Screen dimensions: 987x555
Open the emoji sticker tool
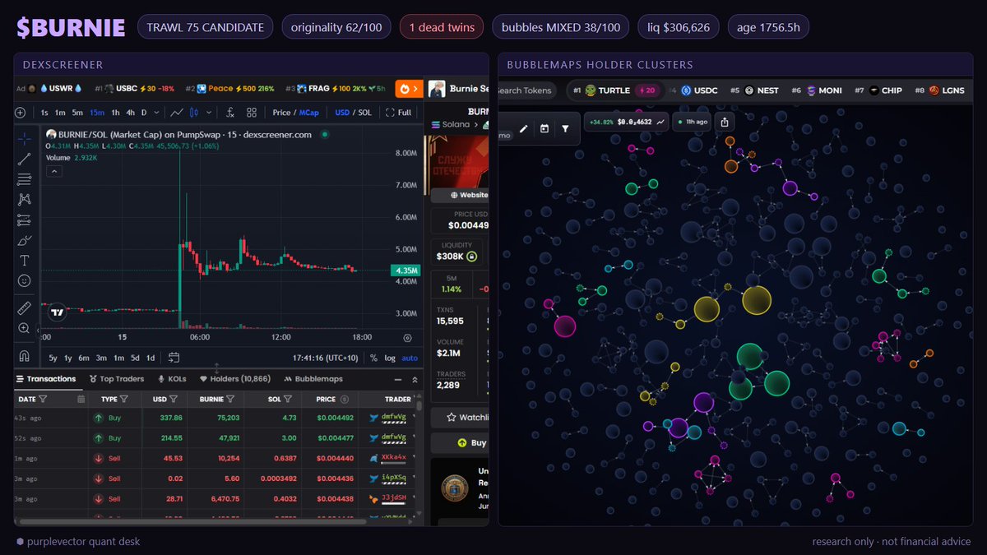25,281
